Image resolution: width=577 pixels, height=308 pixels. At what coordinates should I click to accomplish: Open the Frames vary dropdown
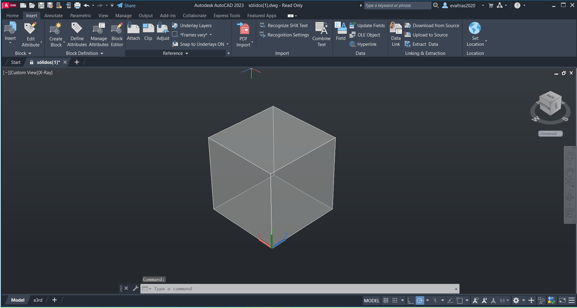tap(211, 35)
